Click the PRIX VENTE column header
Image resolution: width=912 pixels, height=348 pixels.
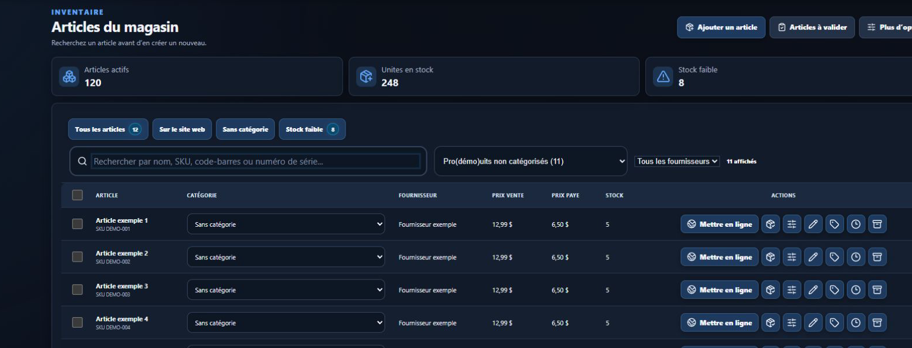(x=508, y=195)
